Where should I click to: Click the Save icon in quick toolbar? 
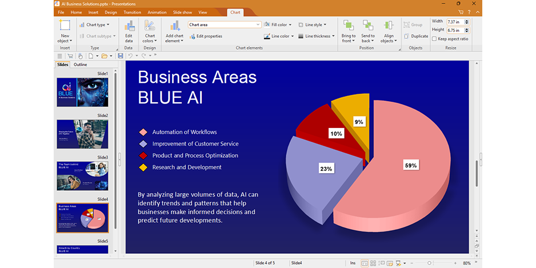121,56
